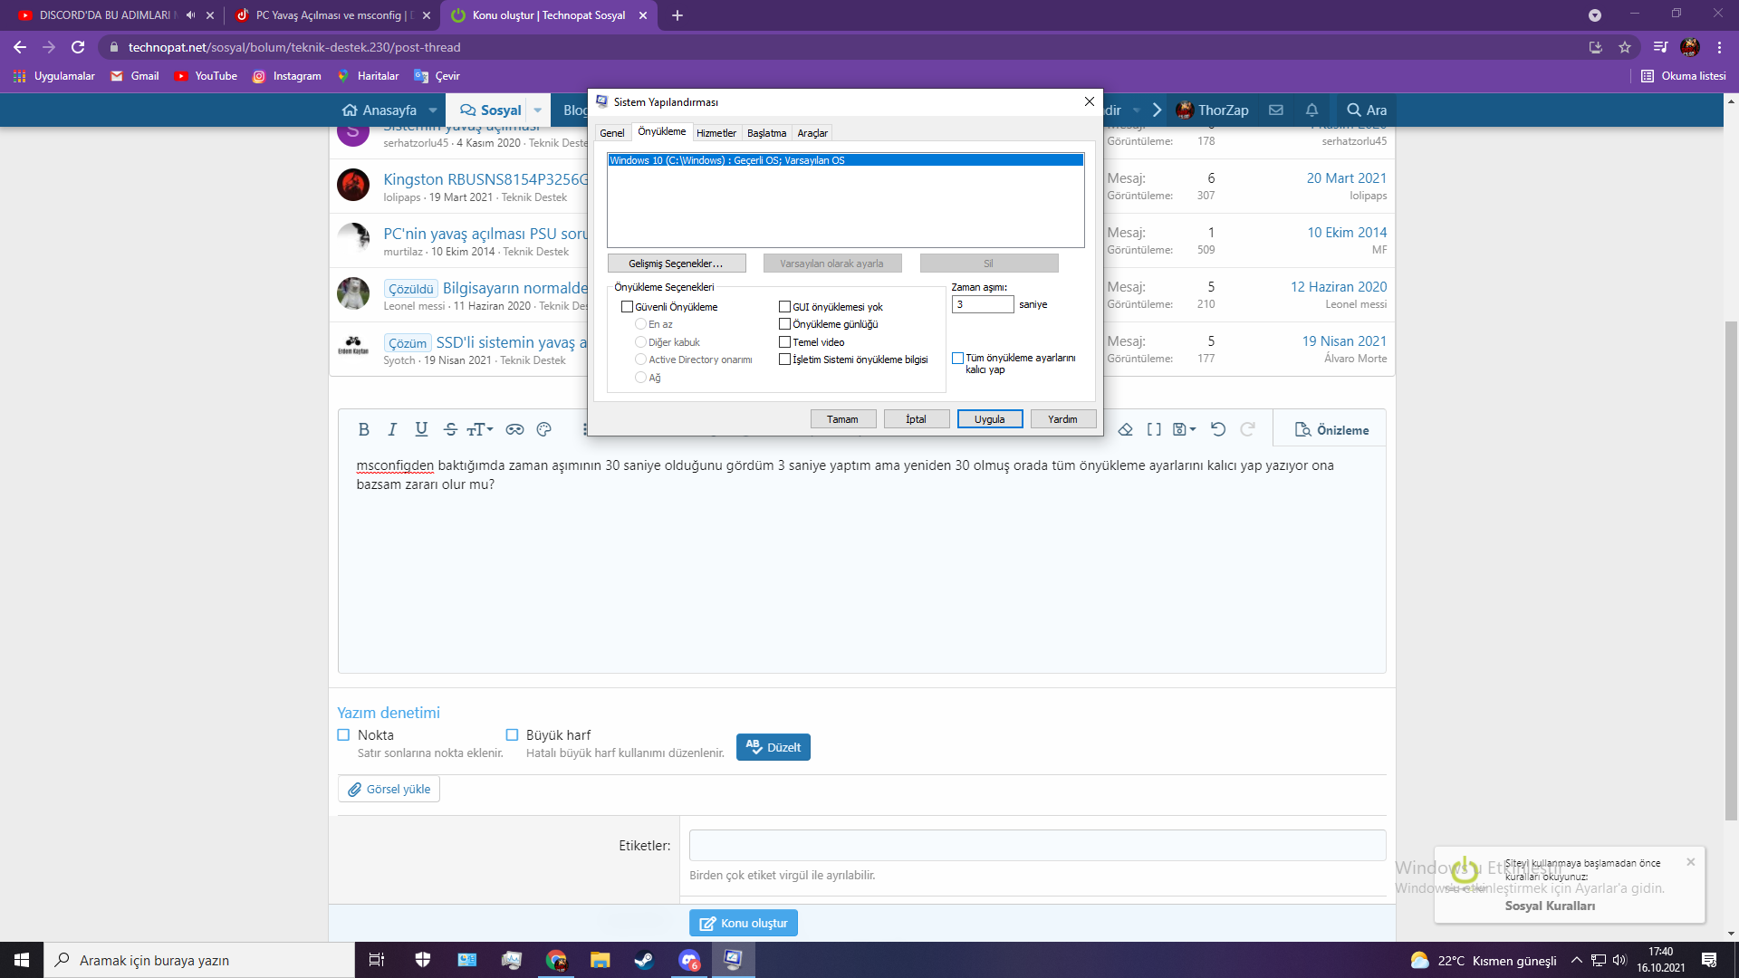Tick the Nokta spell-check checkbox

[343, 734]
